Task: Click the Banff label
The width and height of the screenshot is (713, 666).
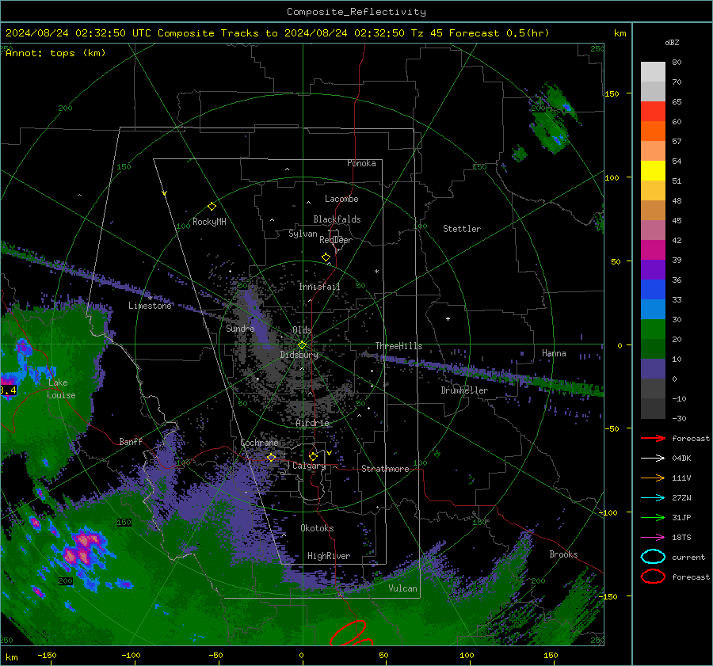Action: click(131, 441)
